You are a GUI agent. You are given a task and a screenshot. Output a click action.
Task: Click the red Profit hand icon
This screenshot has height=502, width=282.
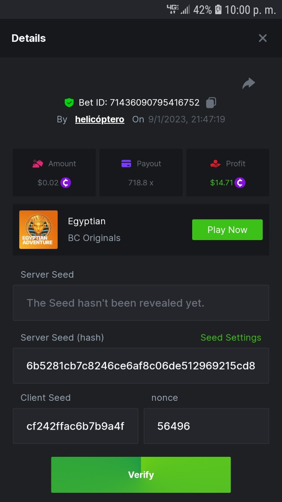(215, 164)
